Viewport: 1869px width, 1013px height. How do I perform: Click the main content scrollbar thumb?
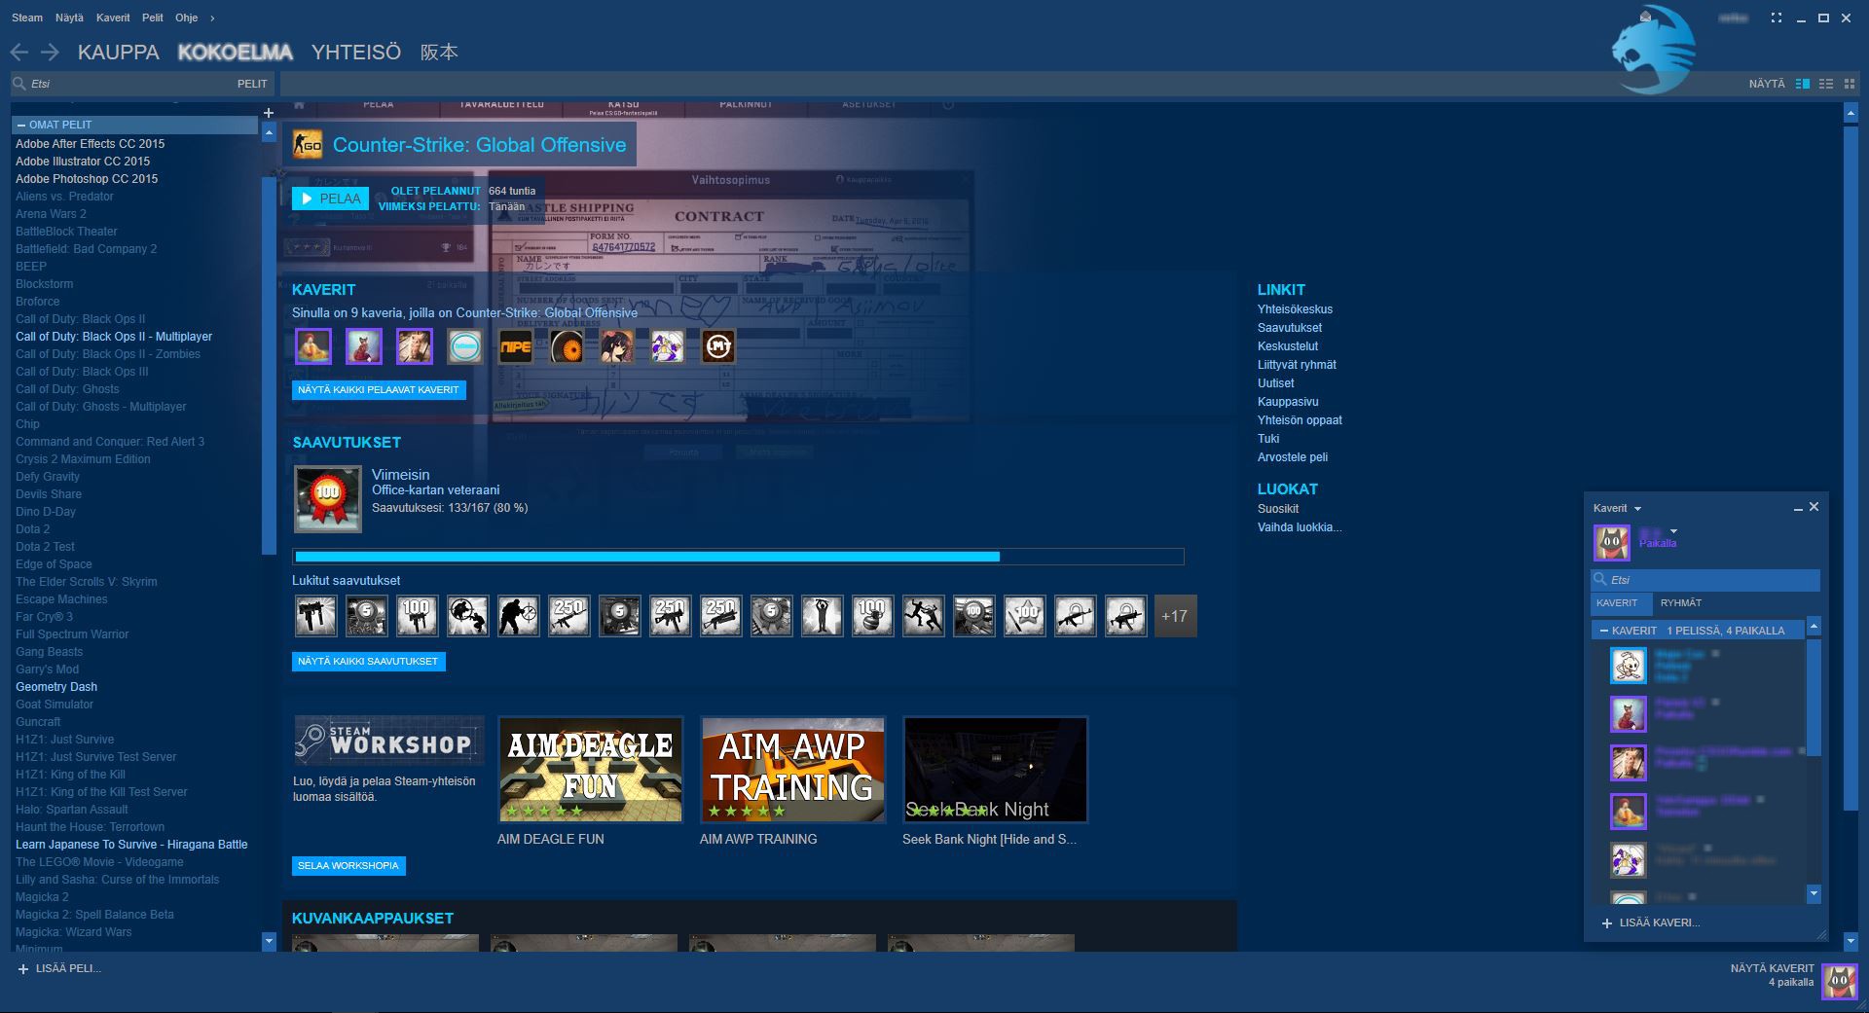[x=1851, y=467]
